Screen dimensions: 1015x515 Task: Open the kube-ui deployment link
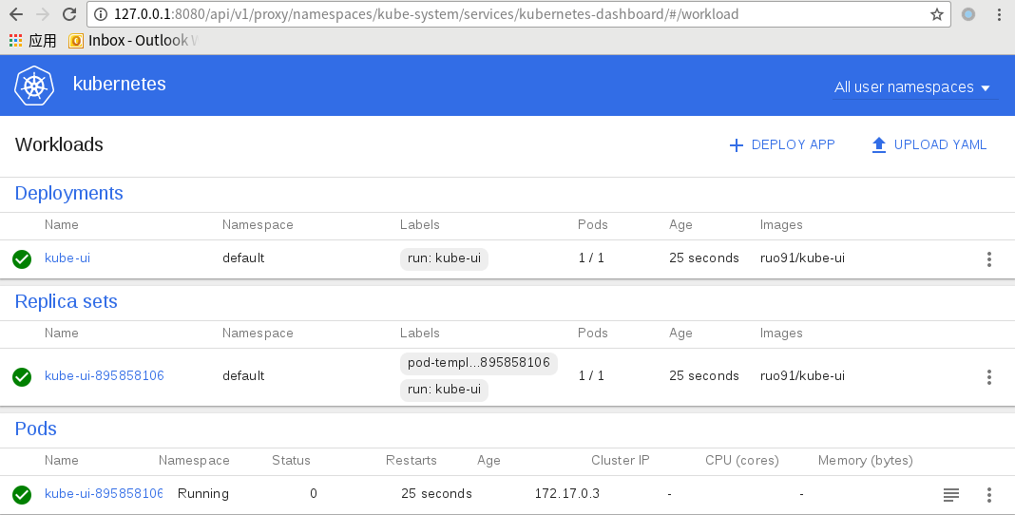pyautogui.click(x=67, y=258)
